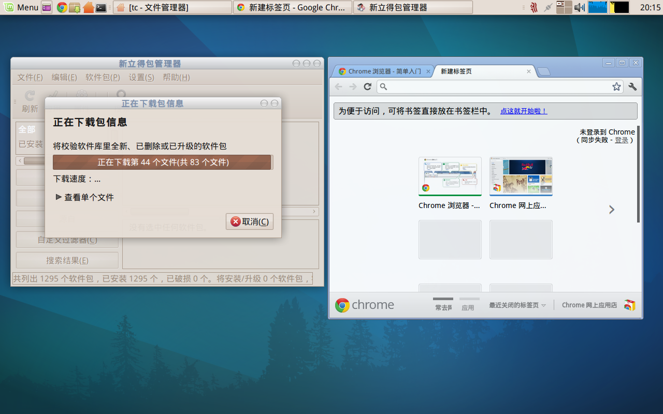Reload the page in Chrome

point(367,86)
